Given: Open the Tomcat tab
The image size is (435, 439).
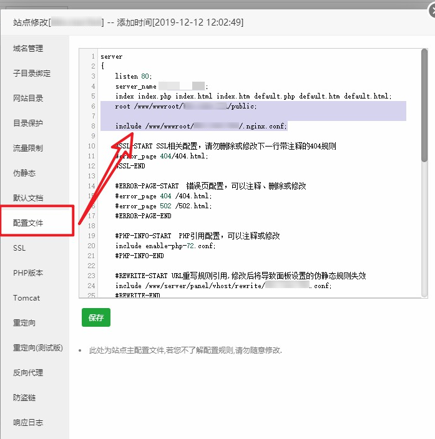Looking at the screenshot, I should pyautogui.click(x=26, y=298).
